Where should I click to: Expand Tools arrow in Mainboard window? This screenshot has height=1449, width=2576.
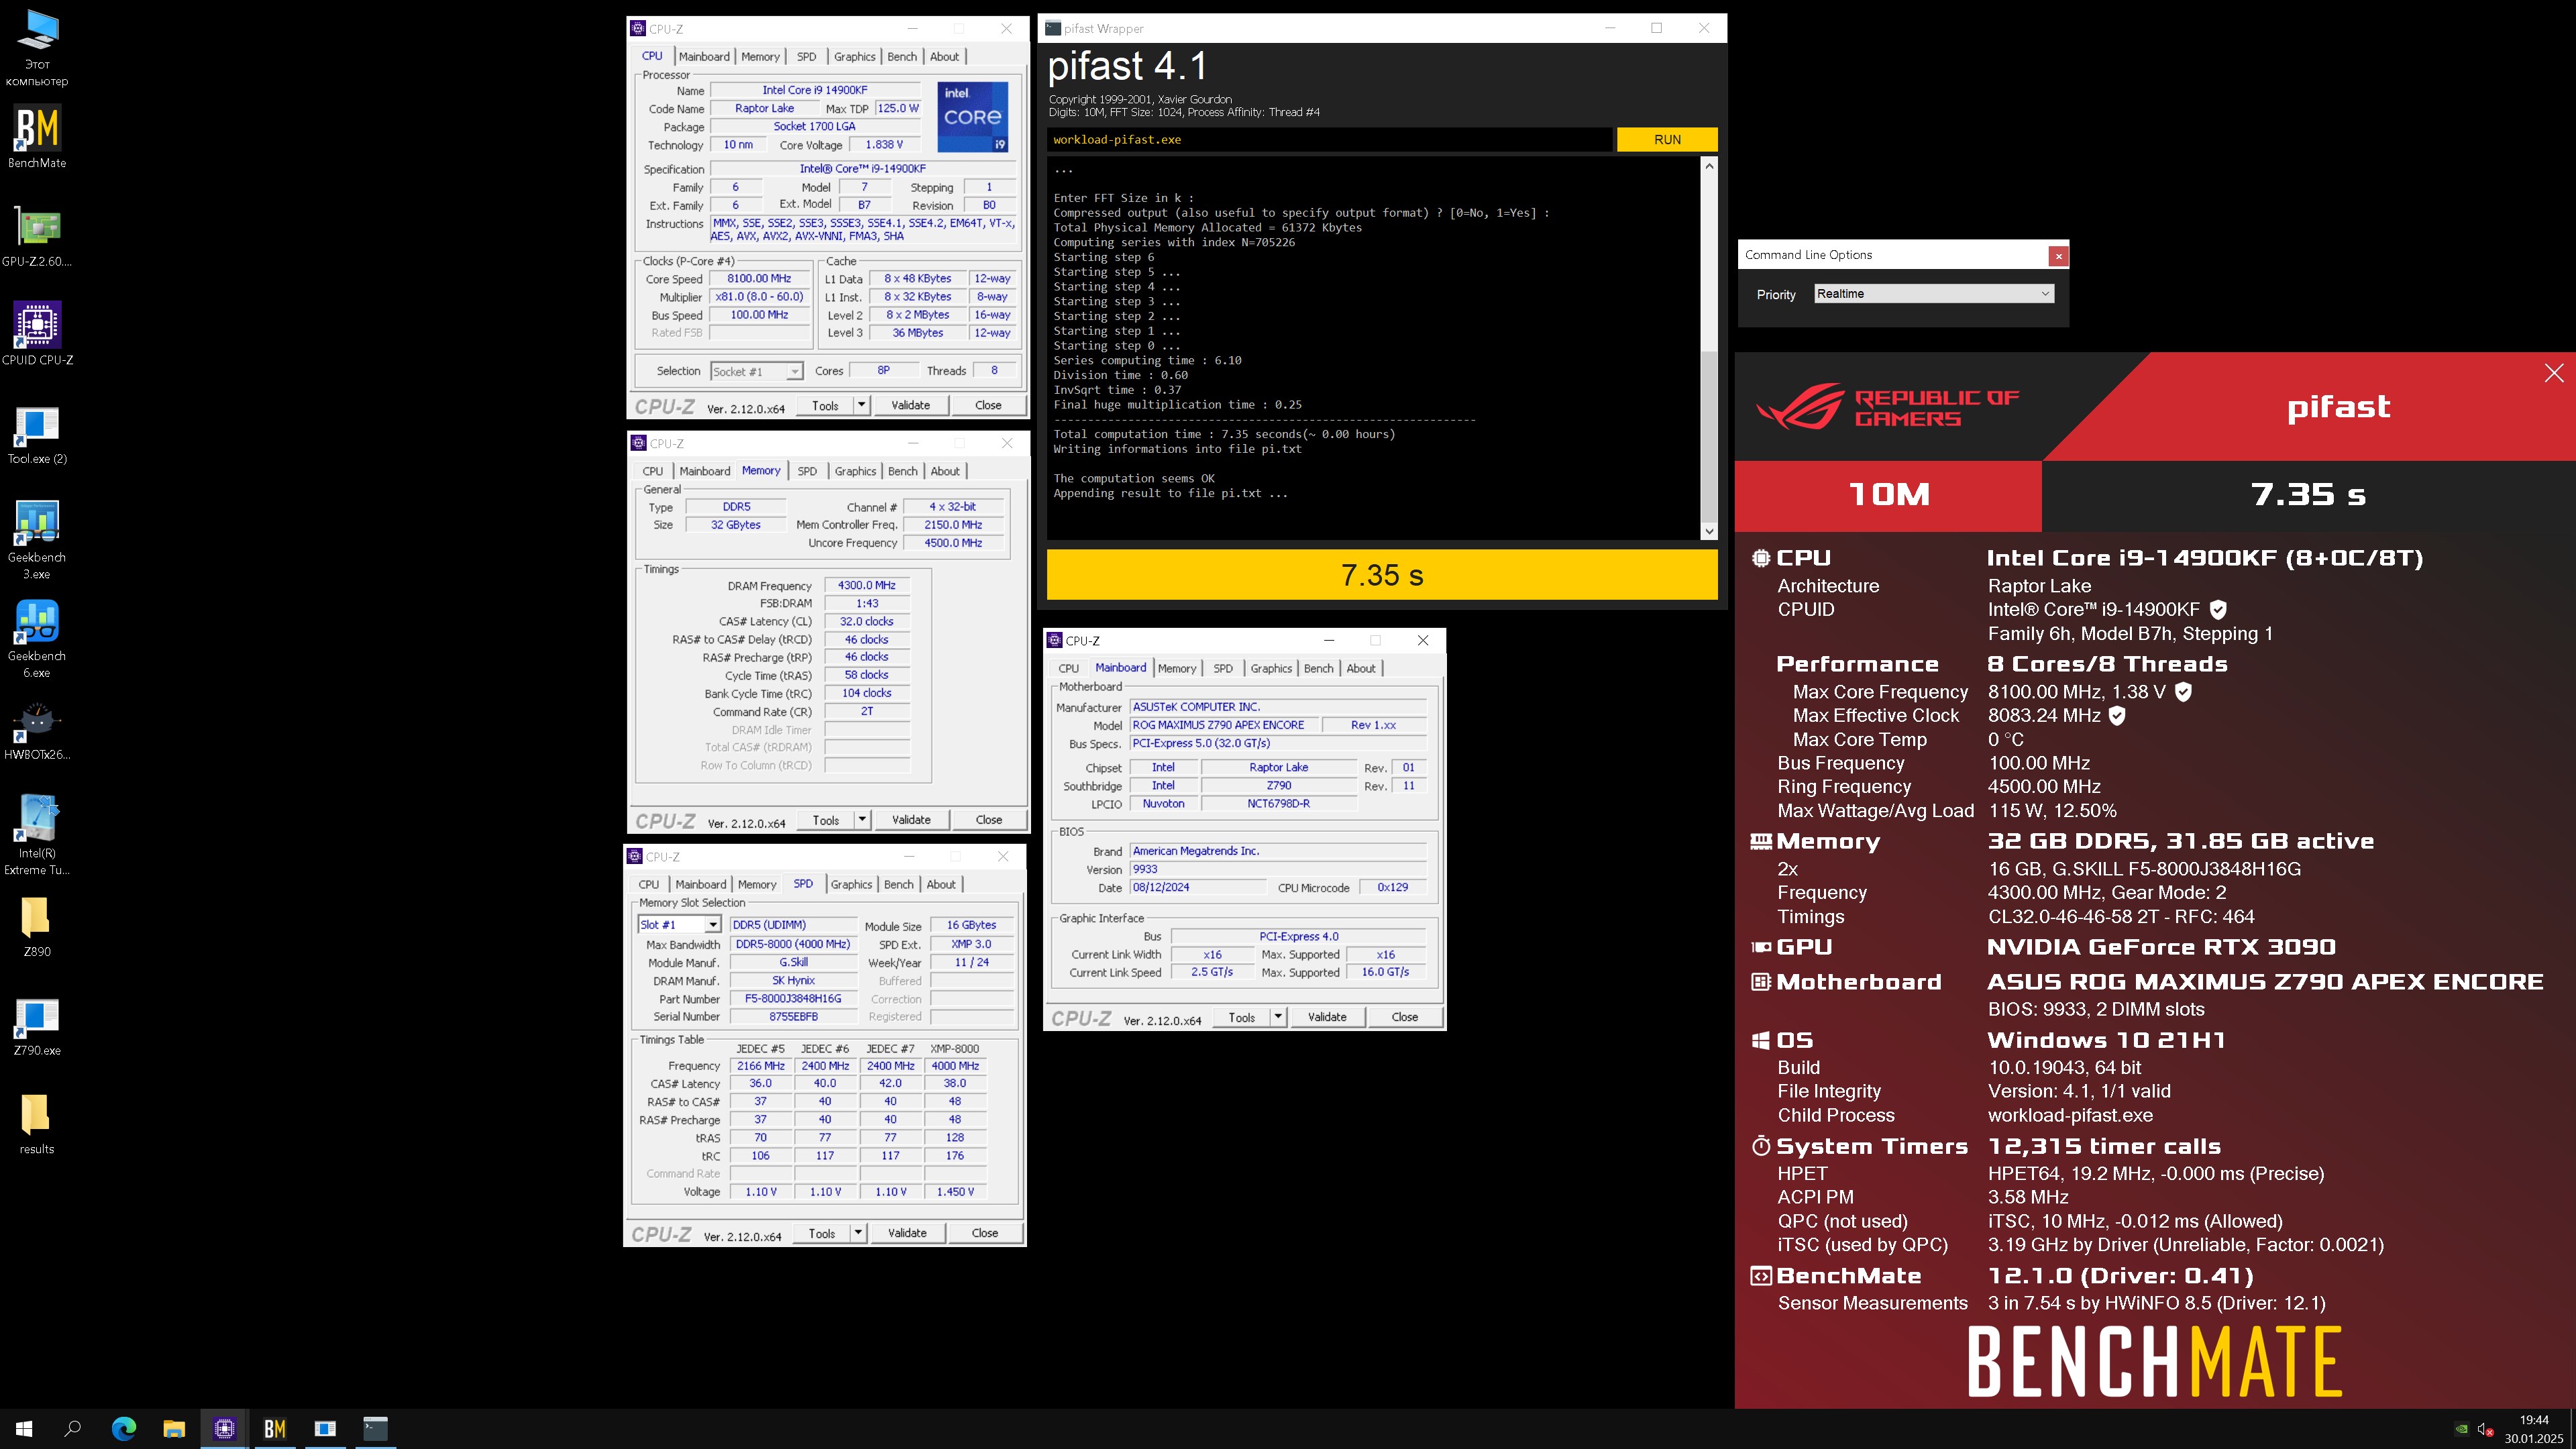pos(1278,1017)
